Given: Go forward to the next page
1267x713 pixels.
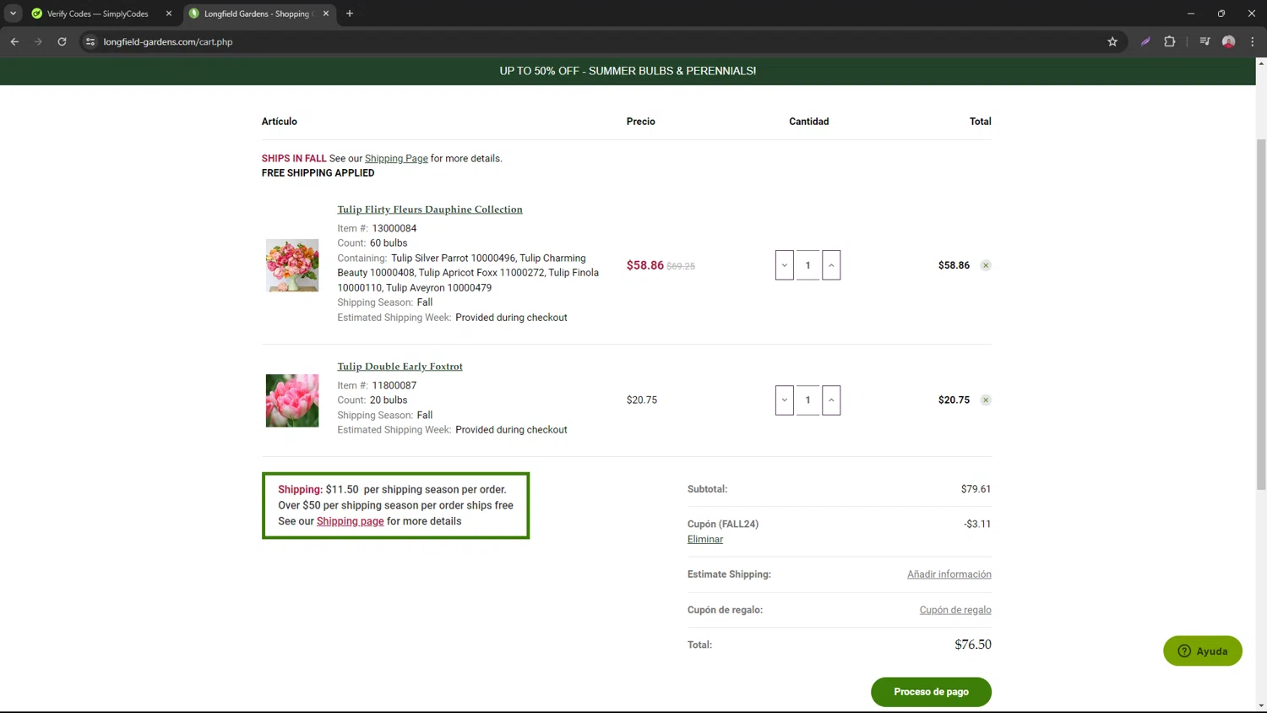Looking at the screenshot, I should click(x=38, y=41).
